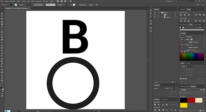Switch to Grafik Stilleri tab
This screenshot has width=206, height=112.
click(165, 99)
